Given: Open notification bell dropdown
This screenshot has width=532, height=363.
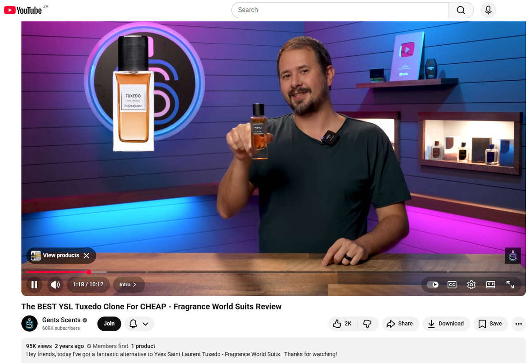Looking at the screenshot, I should [x=139, y=324].
